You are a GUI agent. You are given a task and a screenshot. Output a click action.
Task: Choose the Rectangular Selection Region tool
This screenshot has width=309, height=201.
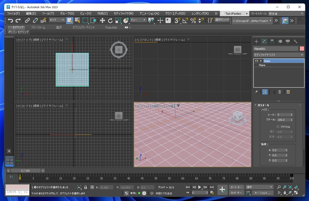click(x=85, y=20)
